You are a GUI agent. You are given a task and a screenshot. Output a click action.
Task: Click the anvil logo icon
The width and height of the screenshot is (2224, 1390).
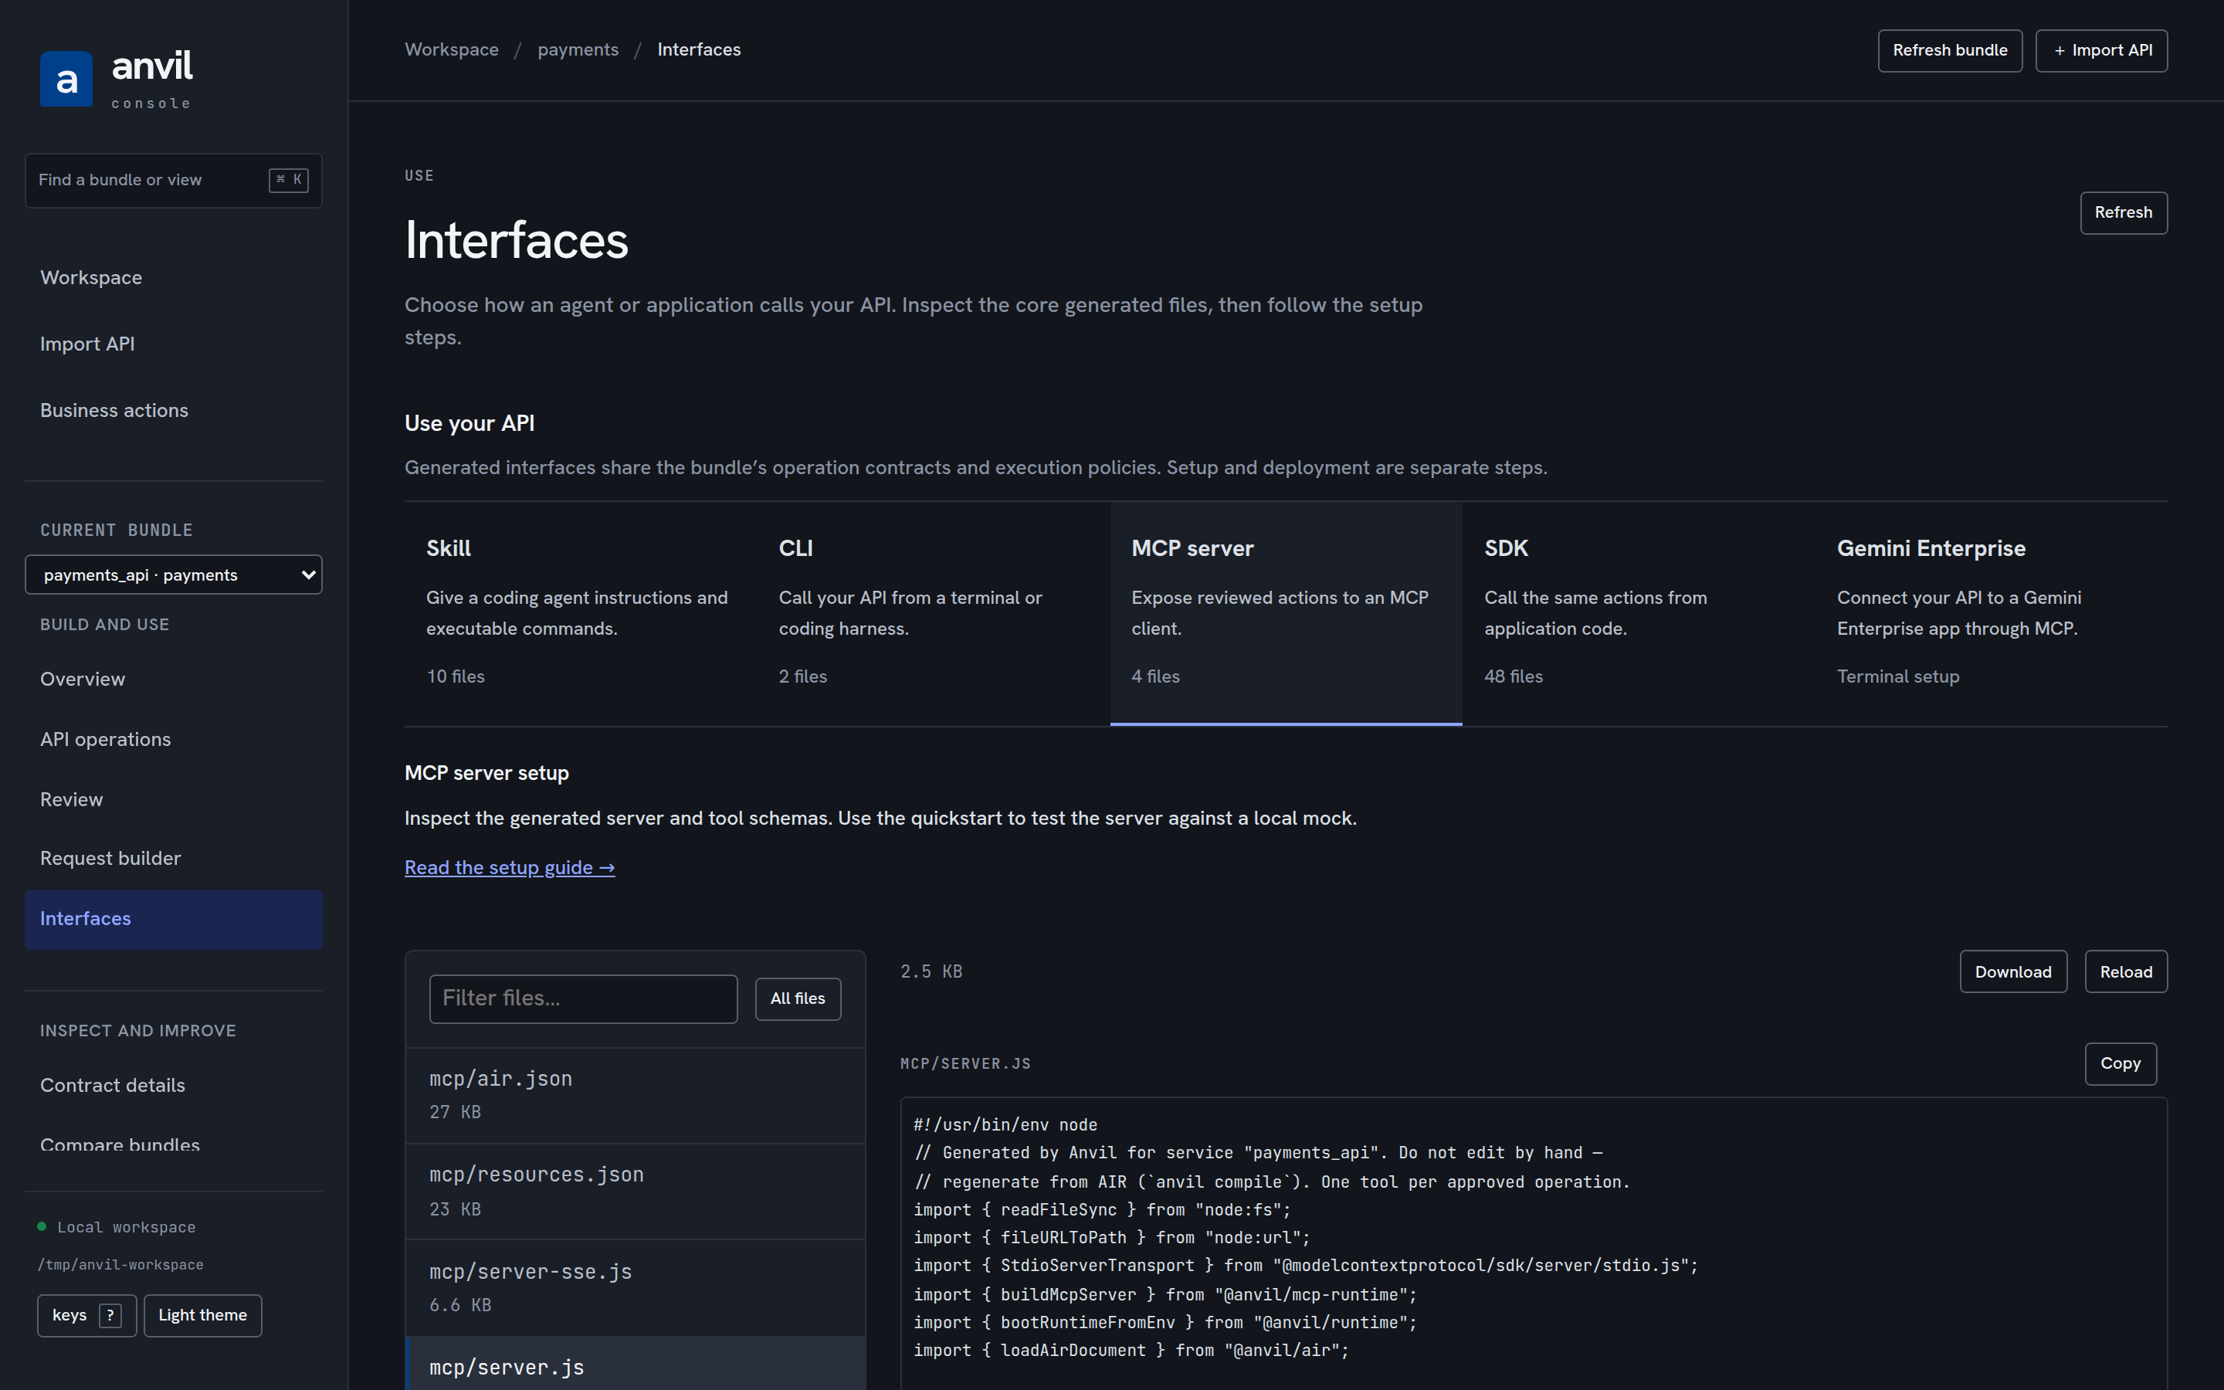tap(66, 79)
